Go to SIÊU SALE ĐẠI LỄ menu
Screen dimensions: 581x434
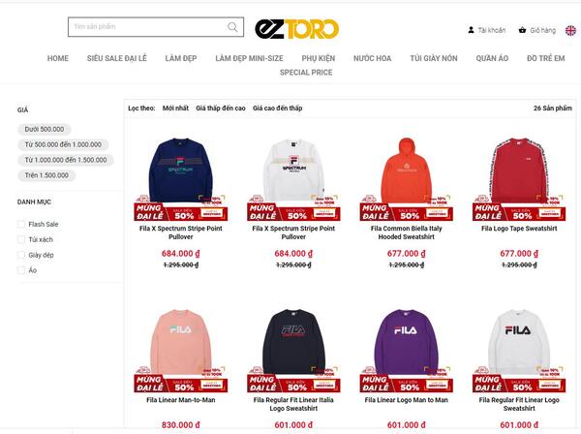(x=117, y=58)
